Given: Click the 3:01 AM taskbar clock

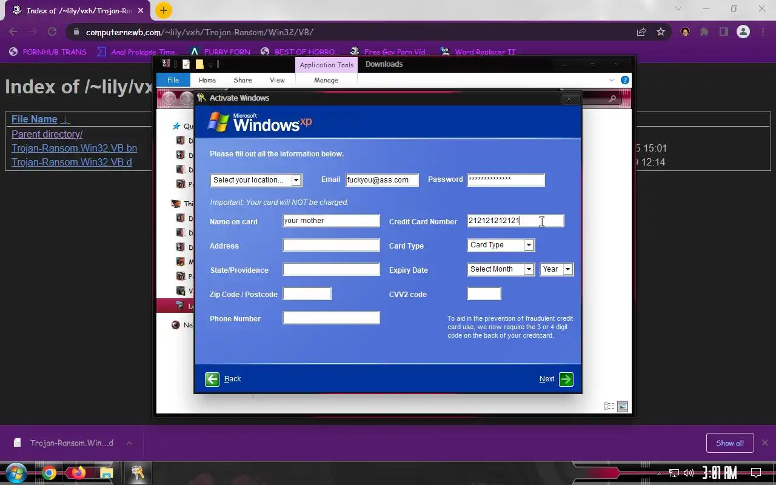Looking at the screenshot, I should tap(720, 473).
